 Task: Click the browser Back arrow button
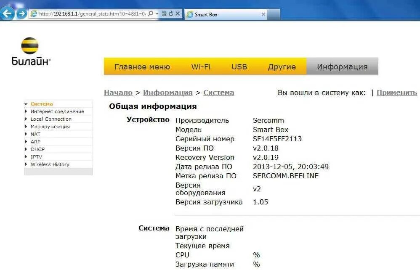[x=7, y=13]
